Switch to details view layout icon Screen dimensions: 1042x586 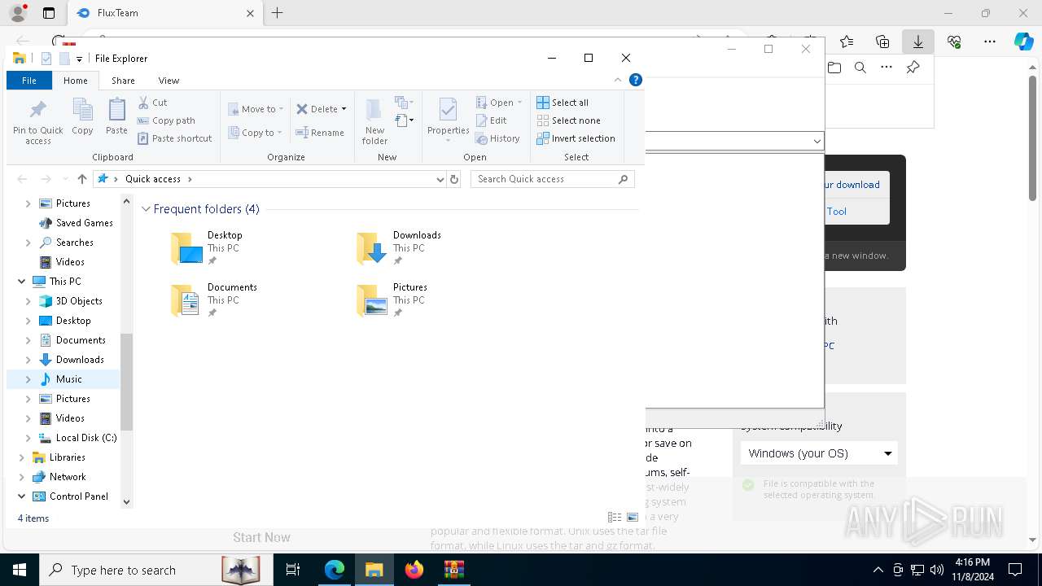615,518
